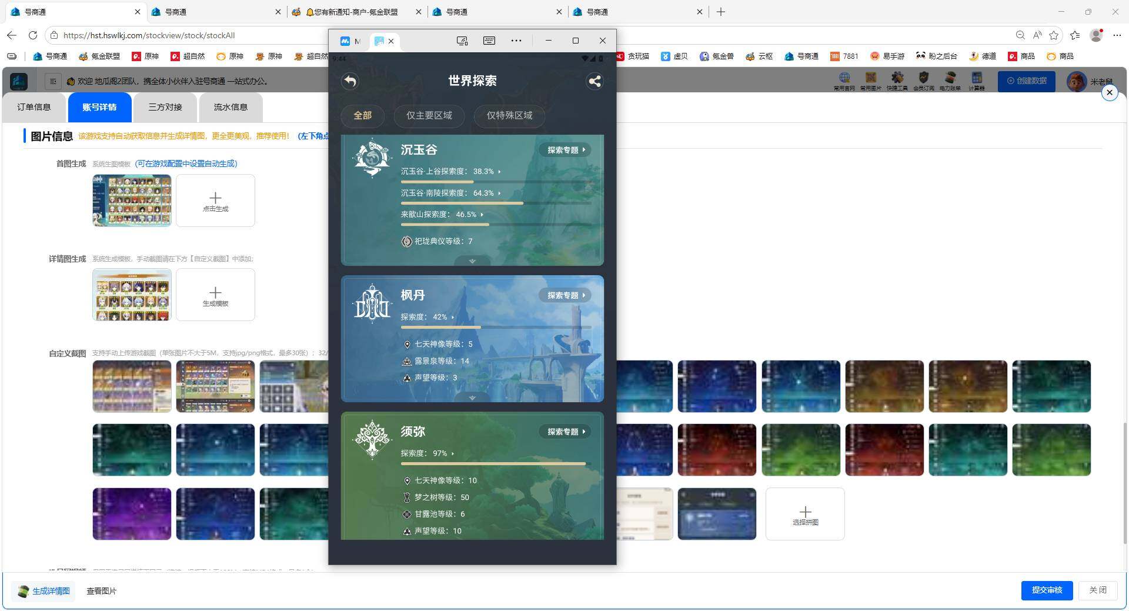This screenshot has height=611, width=1129.
Task: Open the emulator three-dot more menu
Action: 516,41
